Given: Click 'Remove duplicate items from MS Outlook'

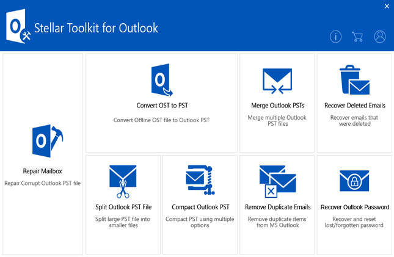Looking at the screenshot, I should tap(277, 222).
